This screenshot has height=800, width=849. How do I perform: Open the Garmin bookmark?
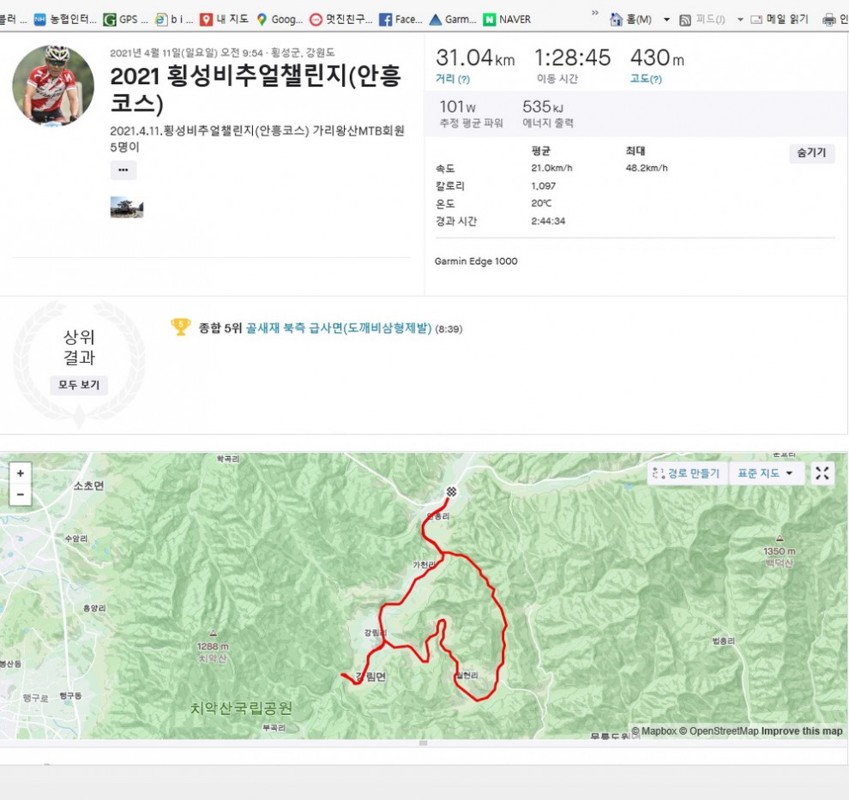[452, 19]
